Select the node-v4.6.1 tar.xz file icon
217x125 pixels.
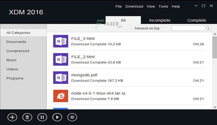click(x=61, y=96)
